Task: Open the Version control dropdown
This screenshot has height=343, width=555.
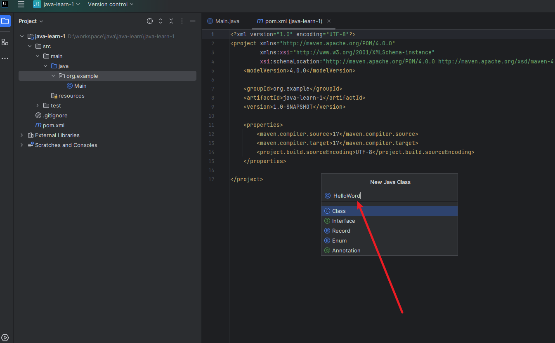Action: point(111,4)
